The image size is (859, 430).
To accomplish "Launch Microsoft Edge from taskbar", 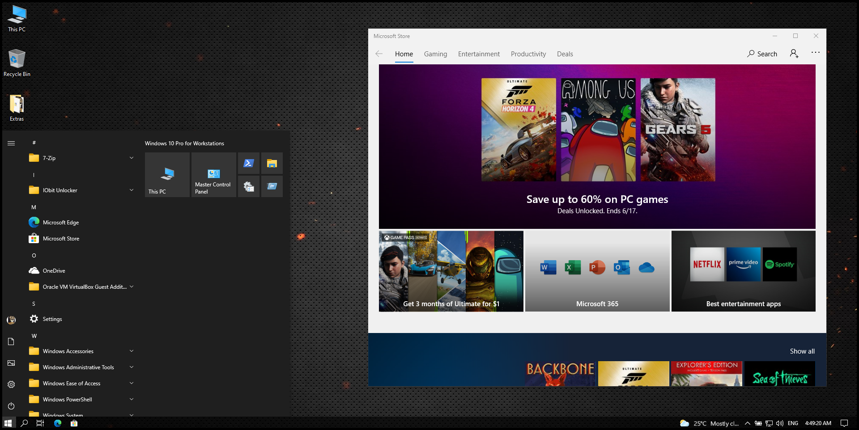I will pyautogui.click(x=57, y=423).
